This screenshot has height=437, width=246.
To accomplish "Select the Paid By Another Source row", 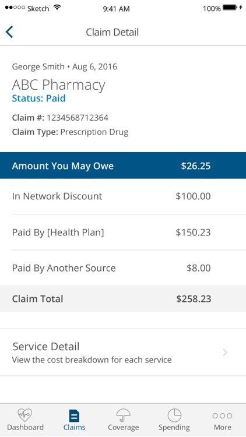I will (x=123, y=268).
